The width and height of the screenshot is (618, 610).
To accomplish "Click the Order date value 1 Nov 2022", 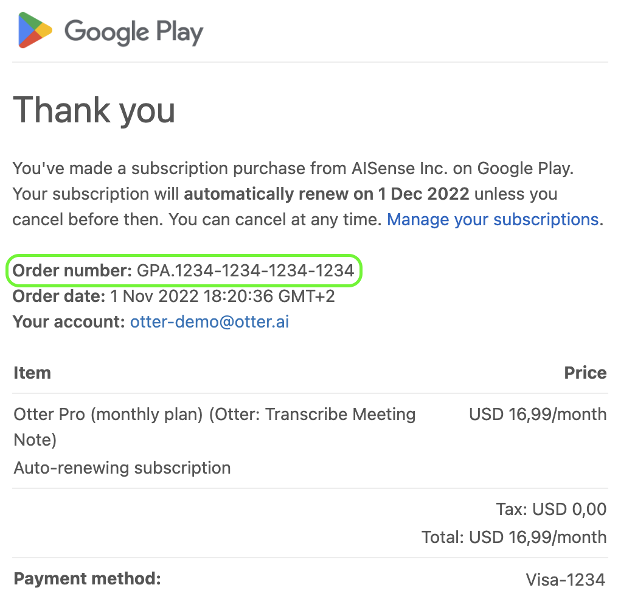I will 154,296.
